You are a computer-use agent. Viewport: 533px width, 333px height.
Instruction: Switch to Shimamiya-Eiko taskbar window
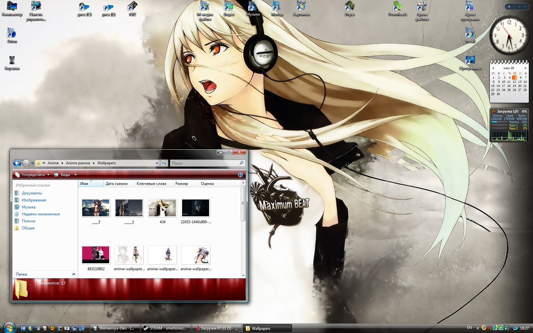coord(116,328)
